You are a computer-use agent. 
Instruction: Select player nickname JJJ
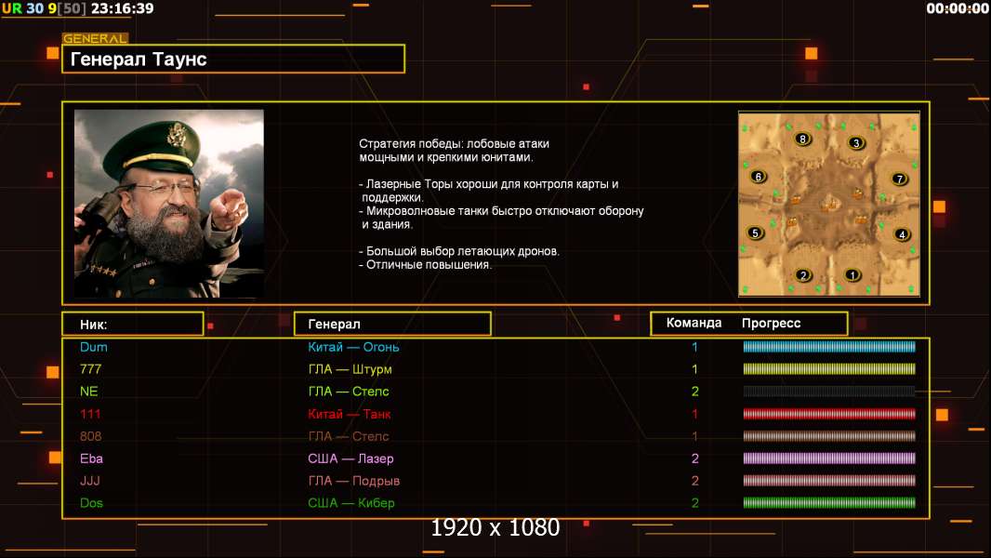[90, 480]
